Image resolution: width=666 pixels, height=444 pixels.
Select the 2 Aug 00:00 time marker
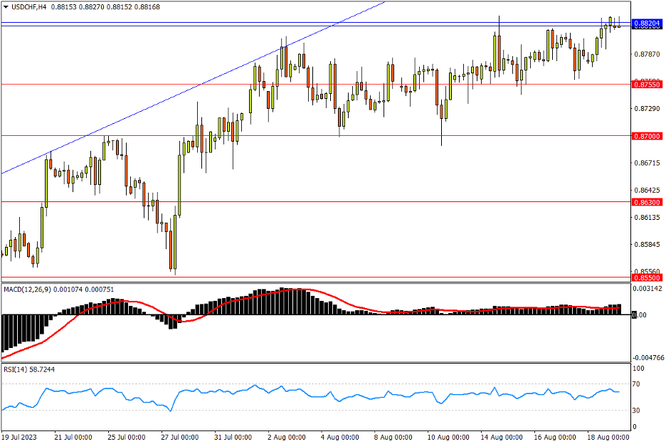tap(287, 436)
